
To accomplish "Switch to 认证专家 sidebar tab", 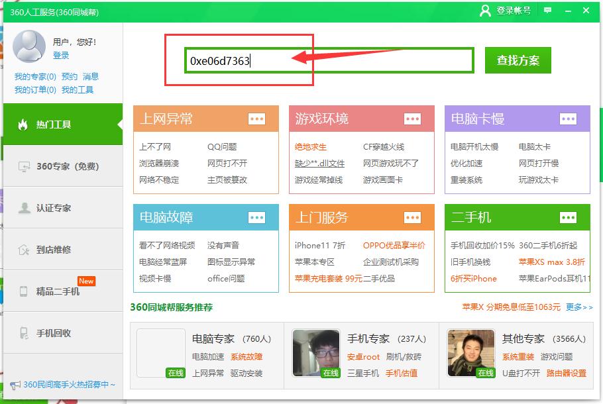I will click(63, 208).
